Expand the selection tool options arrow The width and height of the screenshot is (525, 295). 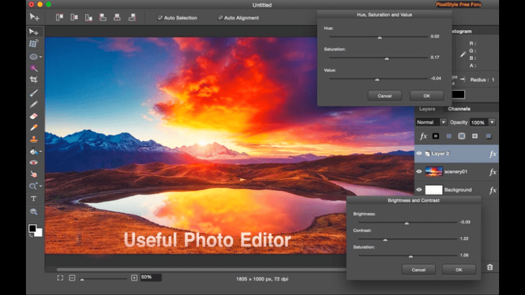(40, 57)
